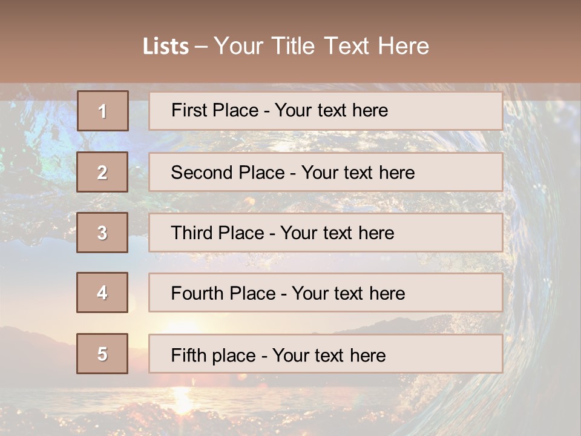581x436 pixels.
Task: Click the number 2 box
Action: click(102, 172)
